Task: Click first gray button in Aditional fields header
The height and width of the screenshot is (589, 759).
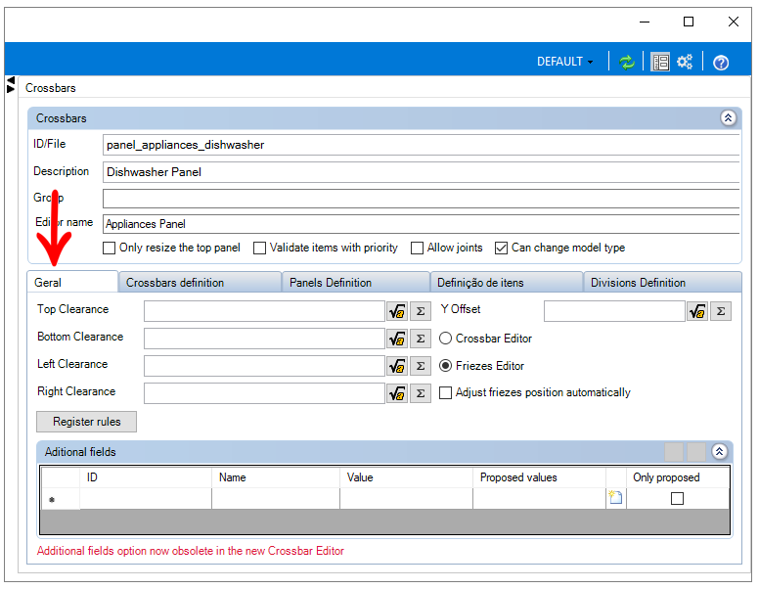Action: [674, 452]
